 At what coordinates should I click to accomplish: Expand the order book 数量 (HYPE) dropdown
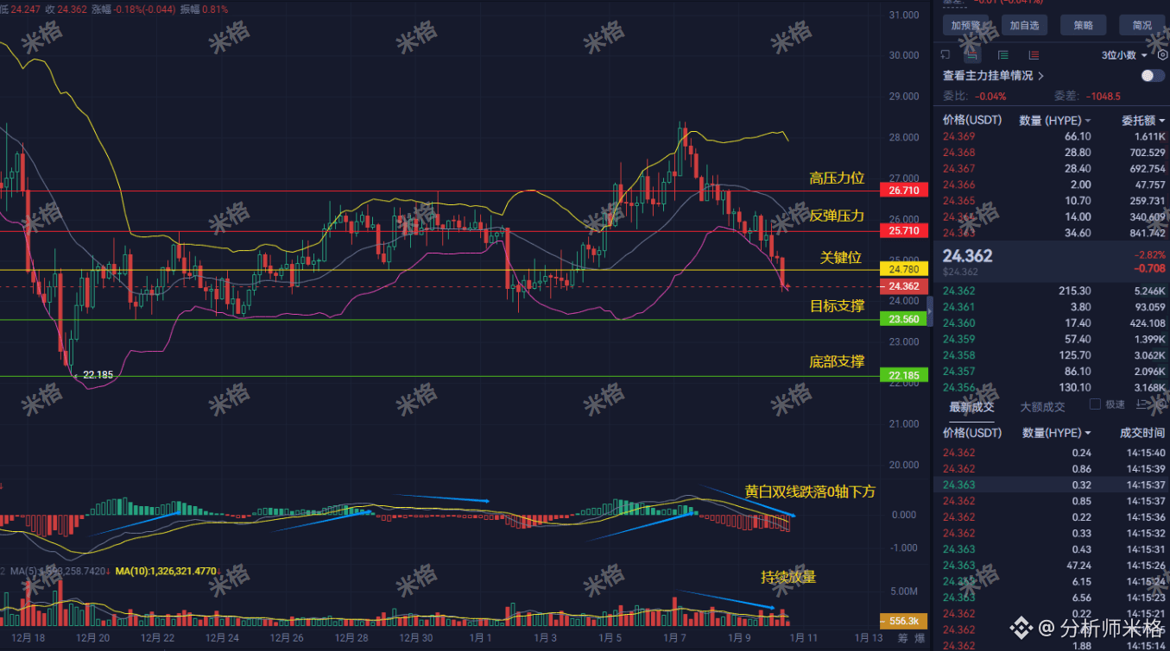point(1088,121)
